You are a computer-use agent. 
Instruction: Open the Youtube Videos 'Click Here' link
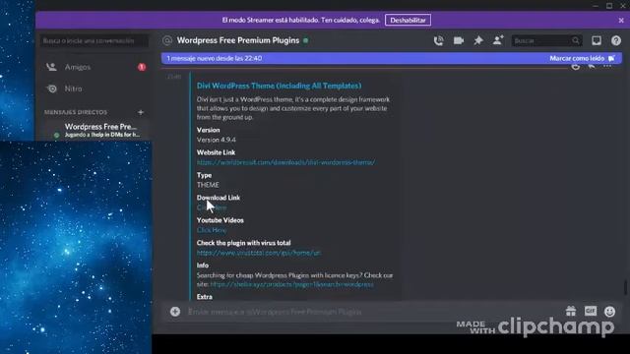tap(212, 230)
